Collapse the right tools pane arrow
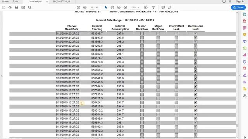This screenshot has height=139, width=248. [240, 76]
